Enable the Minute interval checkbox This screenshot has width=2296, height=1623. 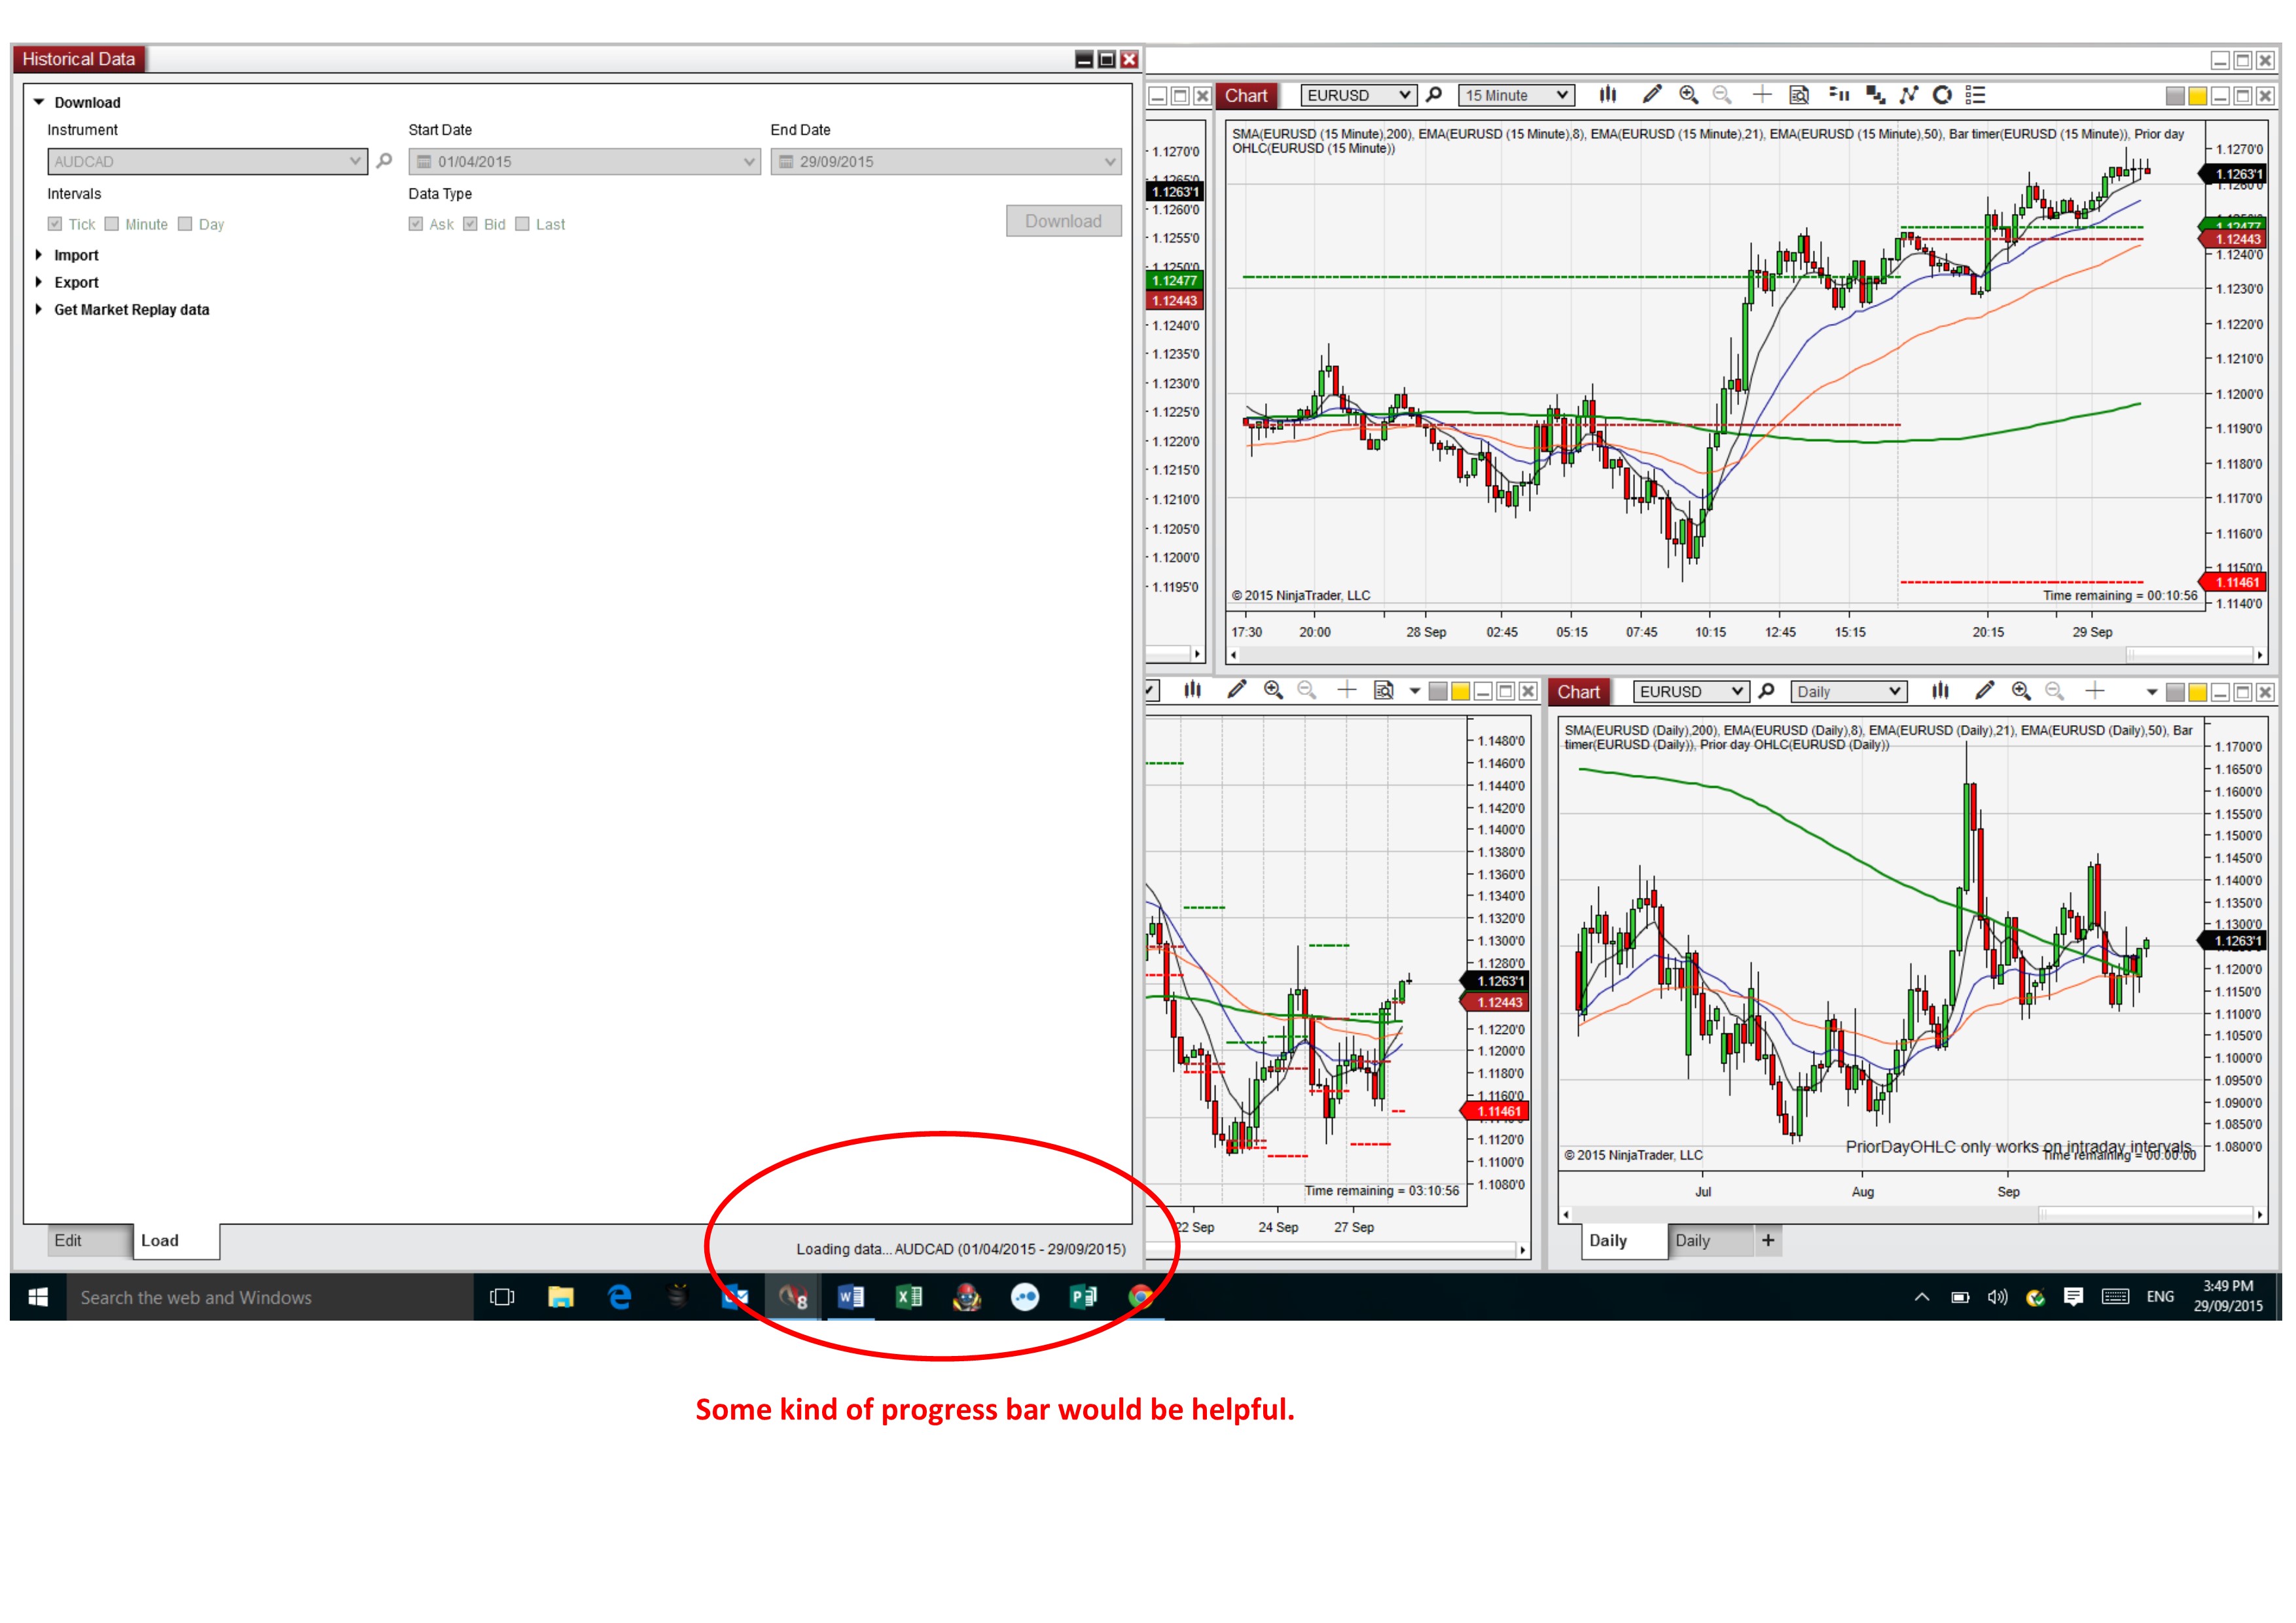point(112,224)
